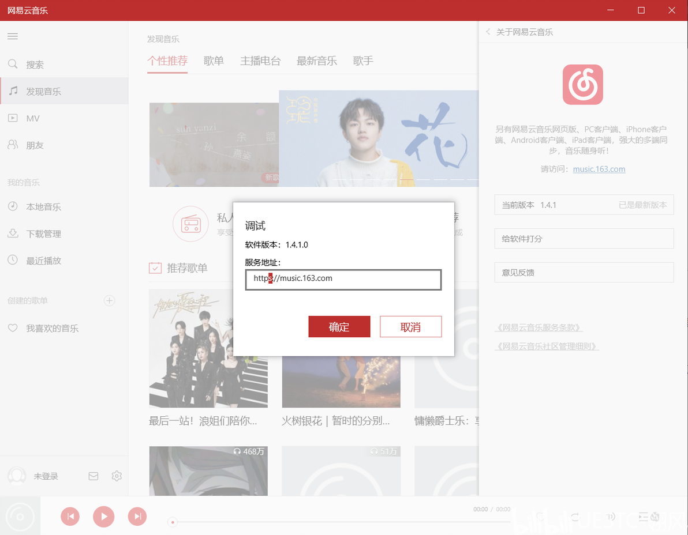Click the 下载管理 download icon
688x535 pixels.
pyautogui.click(x=13, y=233)
